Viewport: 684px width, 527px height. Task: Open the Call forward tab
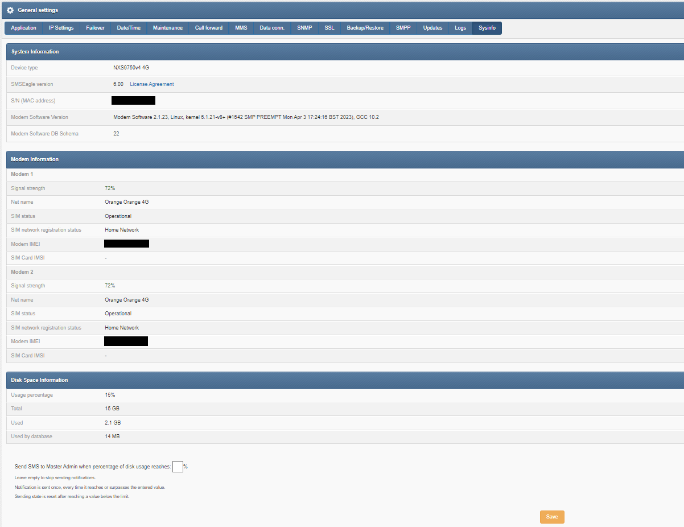click(209, 28)
